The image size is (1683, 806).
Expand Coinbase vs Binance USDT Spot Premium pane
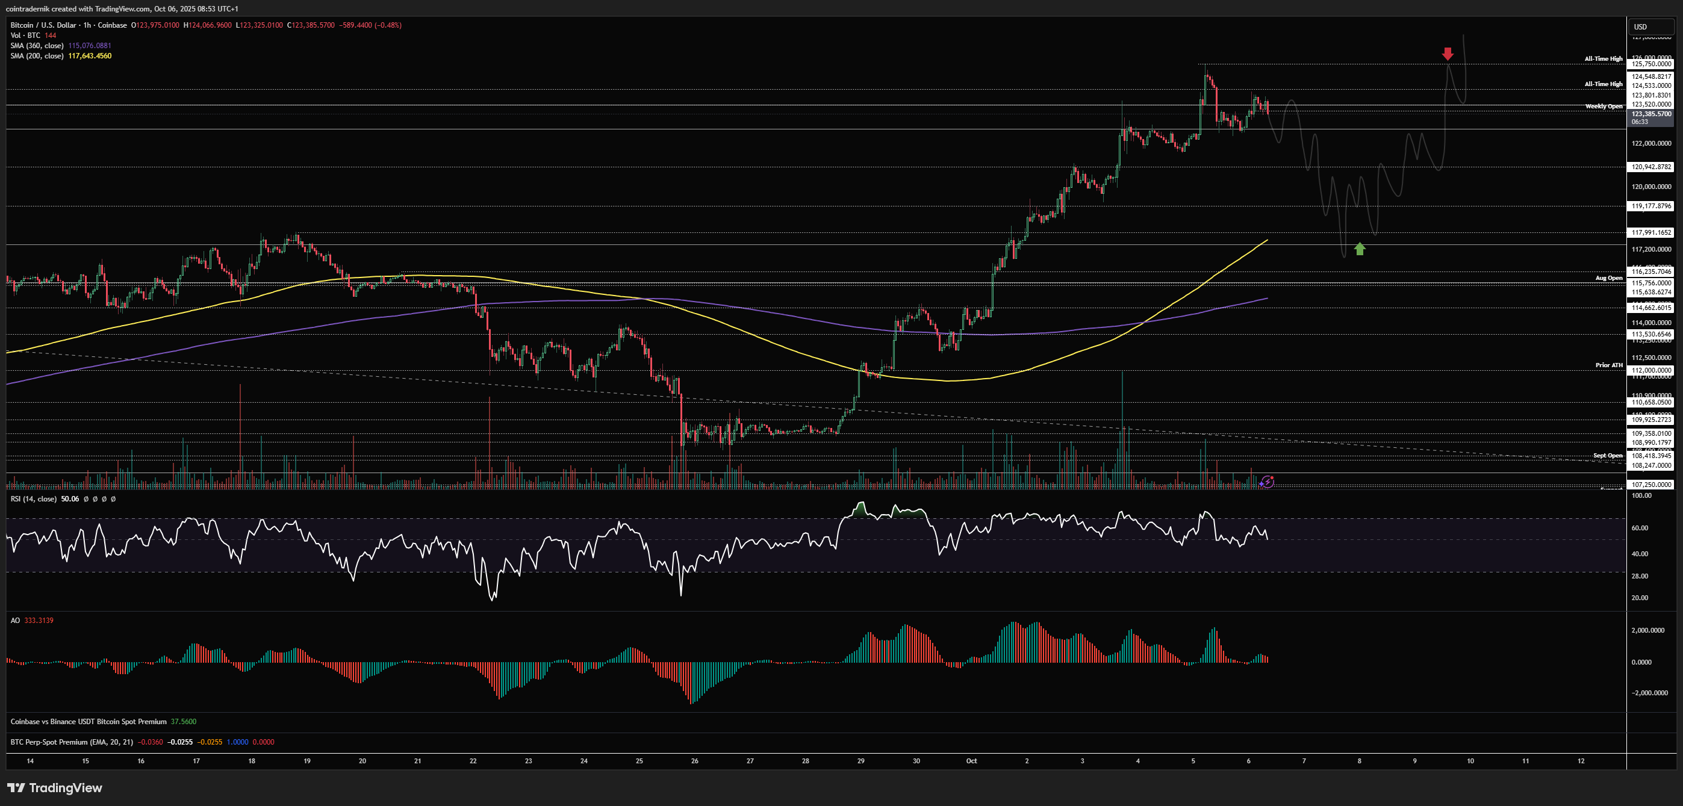(88, 722)
